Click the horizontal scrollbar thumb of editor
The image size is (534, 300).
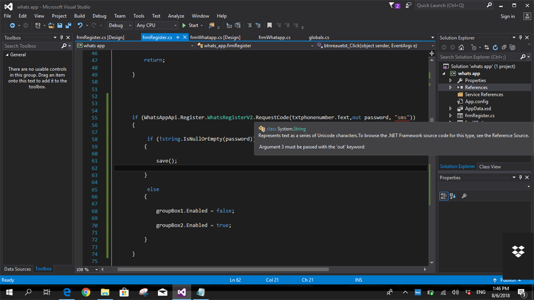point(223,270)
